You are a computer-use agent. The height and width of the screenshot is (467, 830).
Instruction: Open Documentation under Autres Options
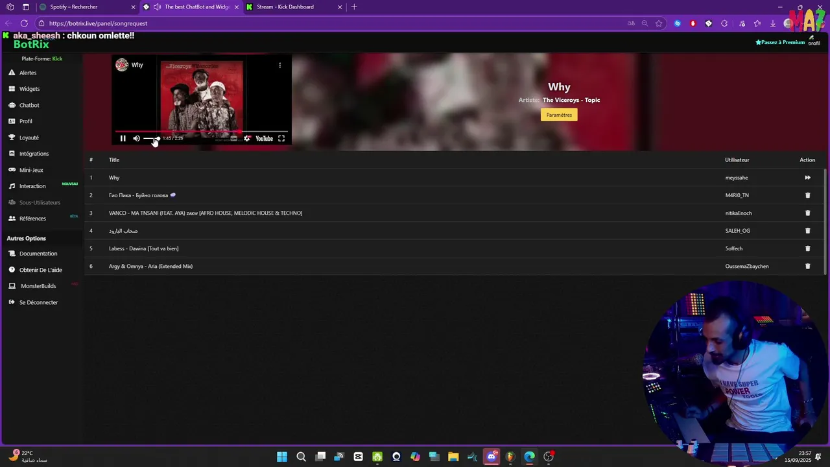[38, 254]
